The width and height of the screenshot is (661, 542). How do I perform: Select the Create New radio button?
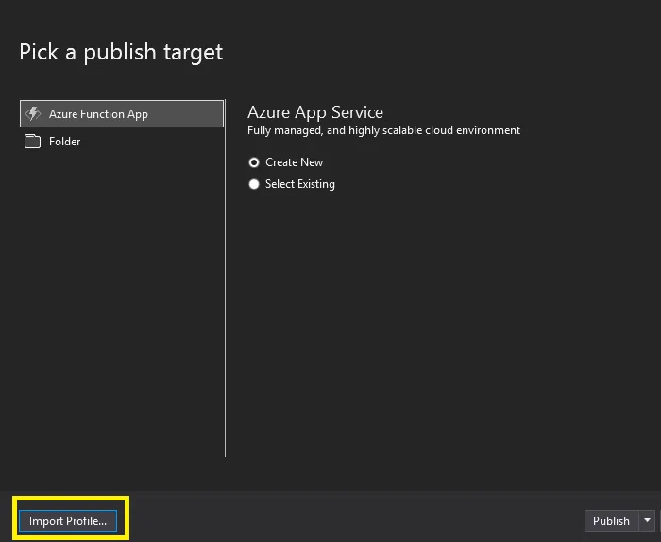(x=254, y=162)
